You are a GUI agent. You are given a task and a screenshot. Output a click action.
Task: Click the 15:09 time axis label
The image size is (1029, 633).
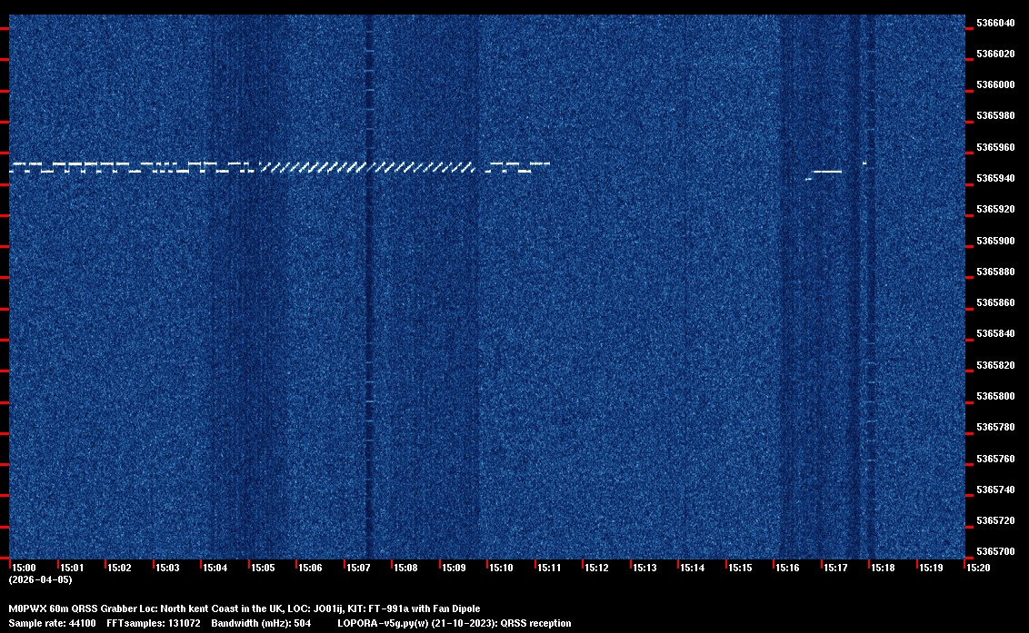pyautogui.click(x=455, y=568)
